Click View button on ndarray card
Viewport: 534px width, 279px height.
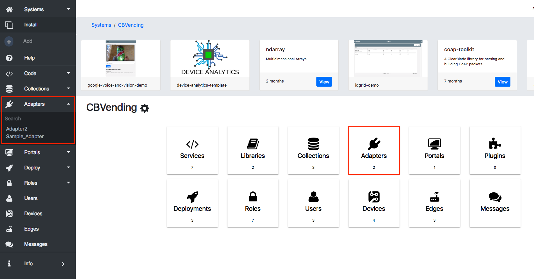[324, 82]
